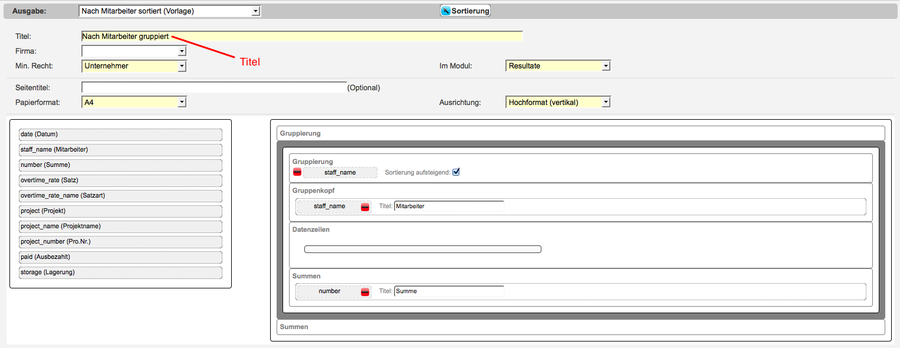Toggle the Sortierung aufsteigend checkbox
This screenshot has width=900, height=348.
tap(455, 172)
